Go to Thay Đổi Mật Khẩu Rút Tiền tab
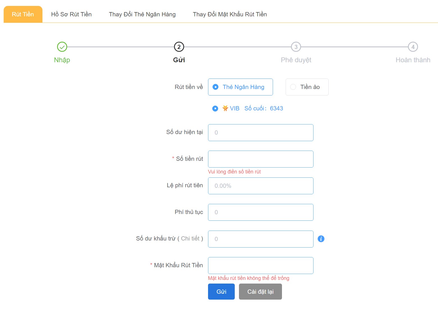The height and width of the screenshot is (312, 438). (x=230, y=14)
